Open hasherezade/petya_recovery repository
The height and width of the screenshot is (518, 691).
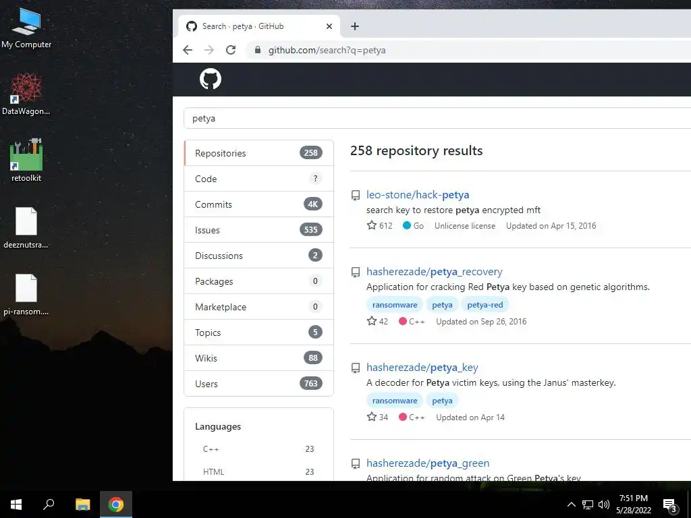[434, 272]
